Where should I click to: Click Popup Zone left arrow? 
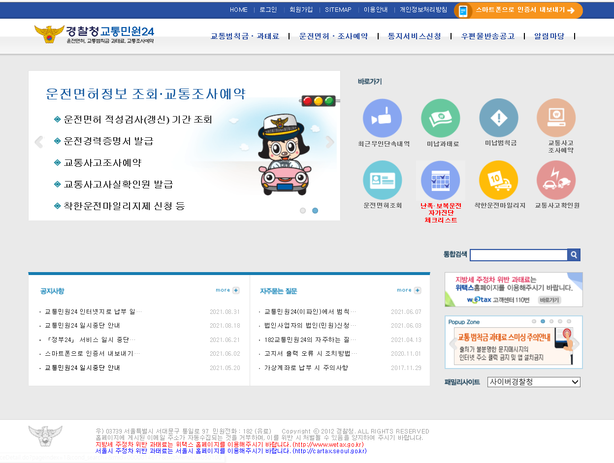coord(453,344)
